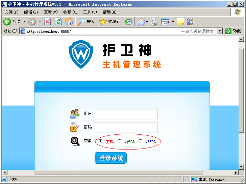The height and width of the screenshot is (184, 246).
Task: Open the address bar dropdown arrow
Action: click(220, 31)
